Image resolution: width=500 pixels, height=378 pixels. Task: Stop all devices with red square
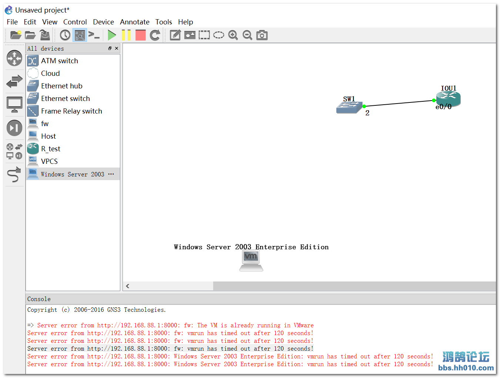click(x=141, y=35)
